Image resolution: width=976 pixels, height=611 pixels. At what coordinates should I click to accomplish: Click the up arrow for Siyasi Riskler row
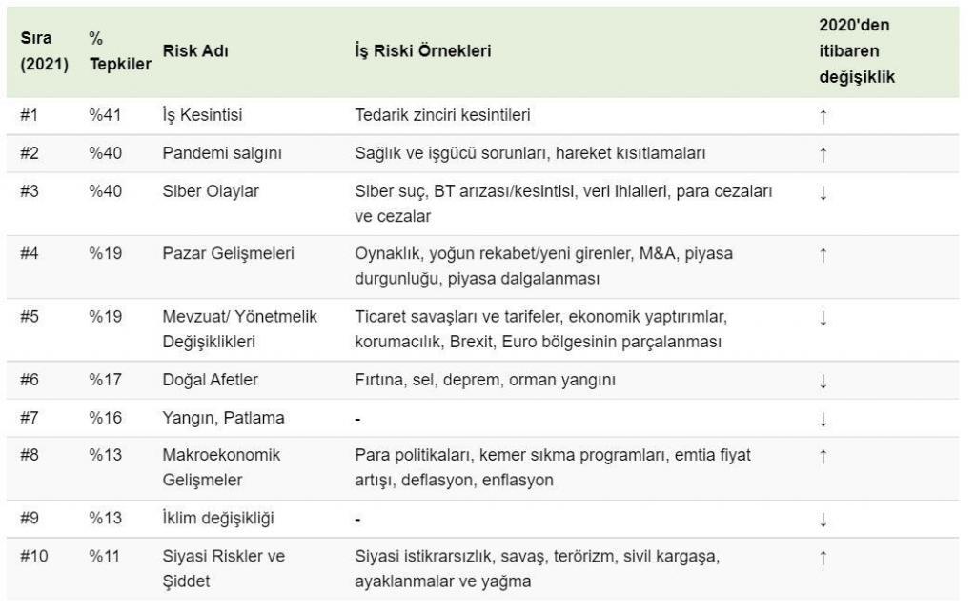tap(823, 557)
